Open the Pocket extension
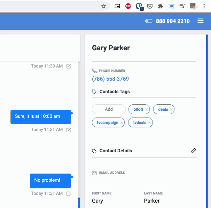211x208 pixels. point(150,6)
